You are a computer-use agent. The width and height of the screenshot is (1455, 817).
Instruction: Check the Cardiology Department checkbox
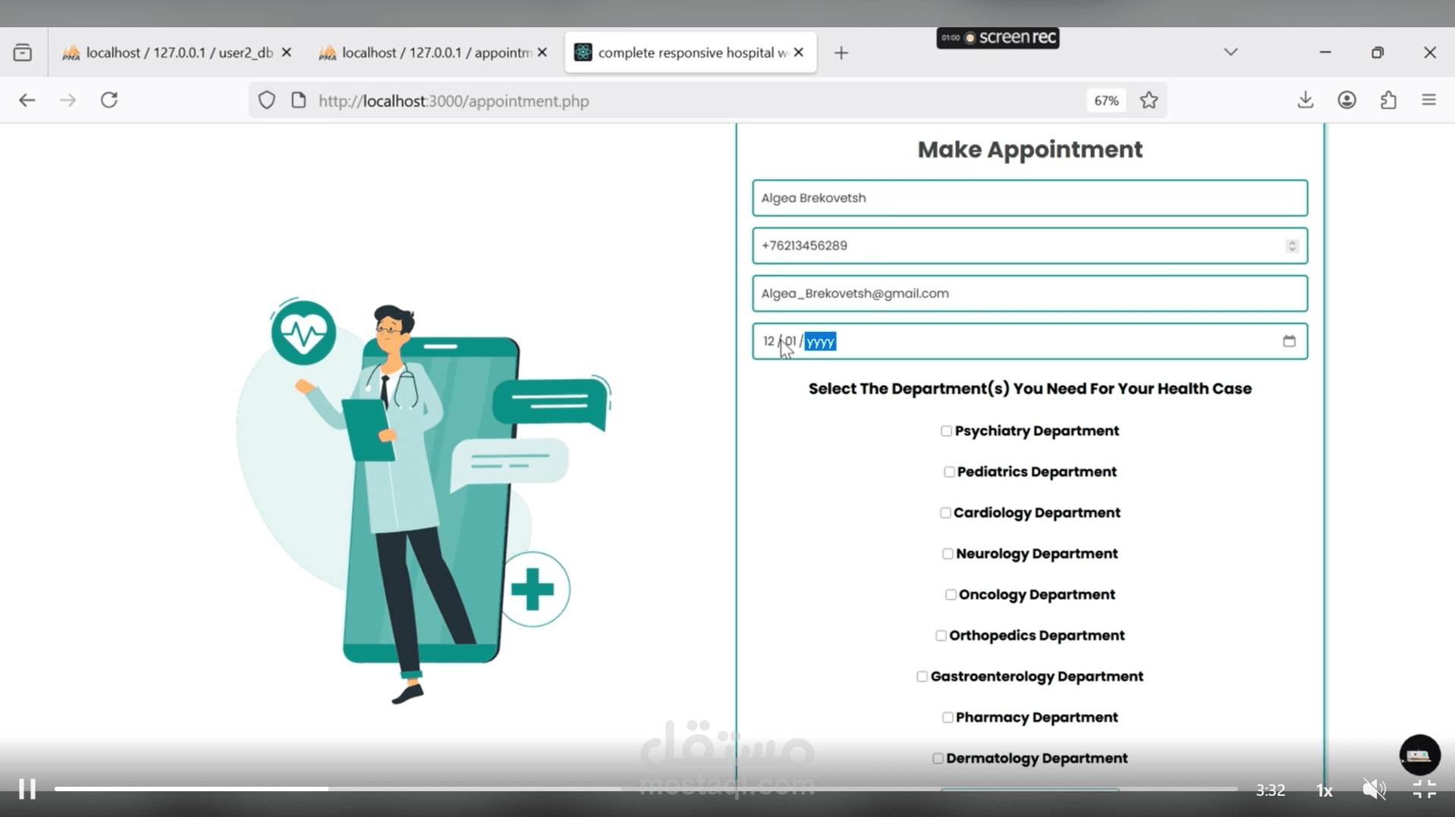pyautogui.click(x=945, y=513)
